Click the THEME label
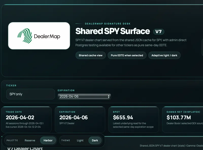Image resolution: width=203 pixels, height=150 pixels. coord(66,140)
